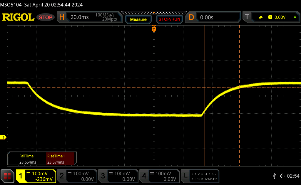Select the orange trigger position marker above the grid
Screen dimensions: 301x185
[154, 29]
